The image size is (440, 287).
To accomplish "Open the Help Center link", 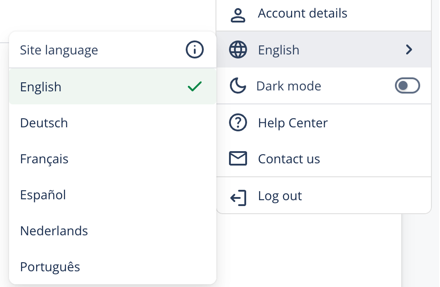I will tap(293, 123).
